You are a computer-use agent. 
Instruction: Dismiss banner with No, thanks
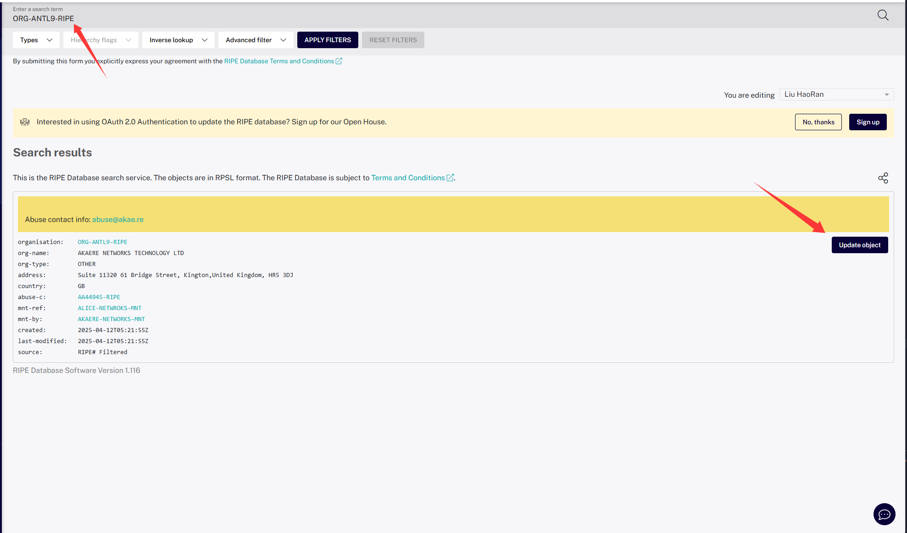818,122
